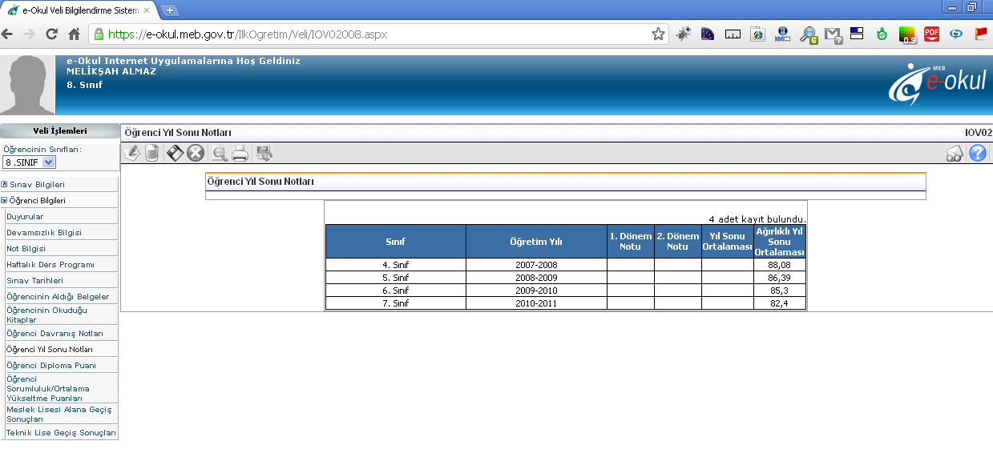Open Öğrencinin Aldığı Belgeler page
This screenshot has width=993, height=457.
(x=58, y=297)
